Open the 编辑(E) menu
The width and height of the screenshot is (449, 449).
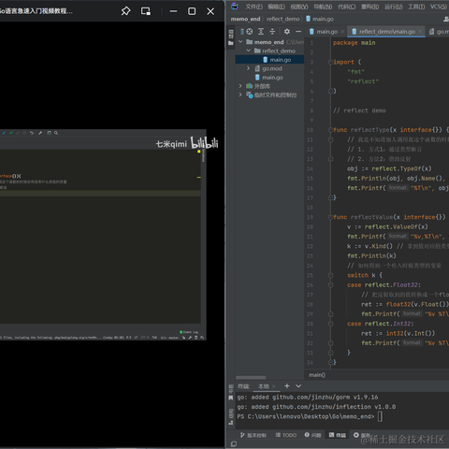[276, 7]
